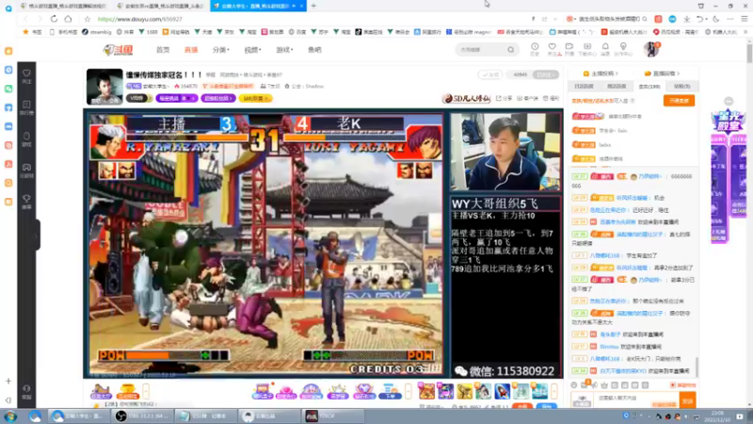The image size is (753, 424).
Task: Click the browser download icon
Action: tap(687, 19)
